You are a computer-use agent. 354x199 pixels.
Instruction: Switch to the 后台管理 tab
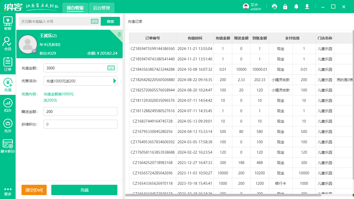(x=101, y=8)
